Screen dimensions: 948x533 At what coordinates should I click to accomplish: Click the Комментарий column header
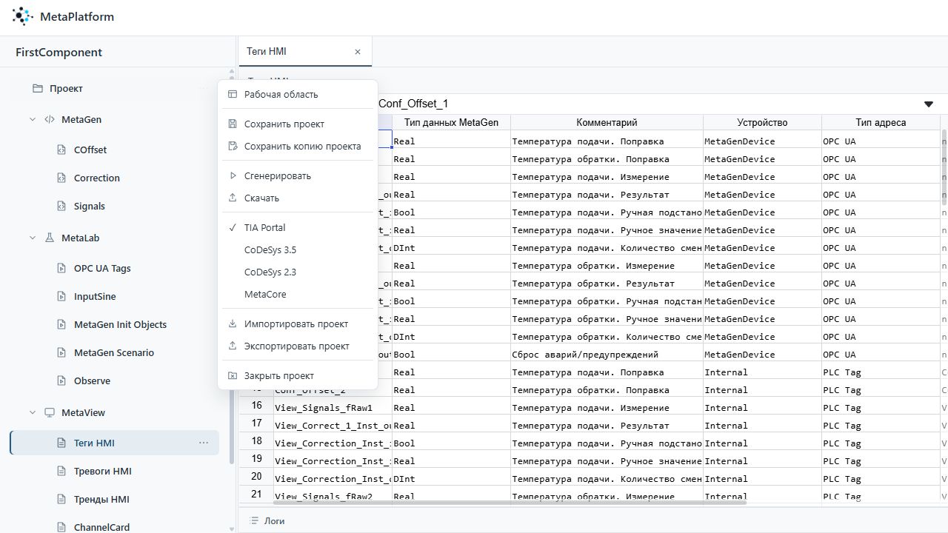coord(607,122)
